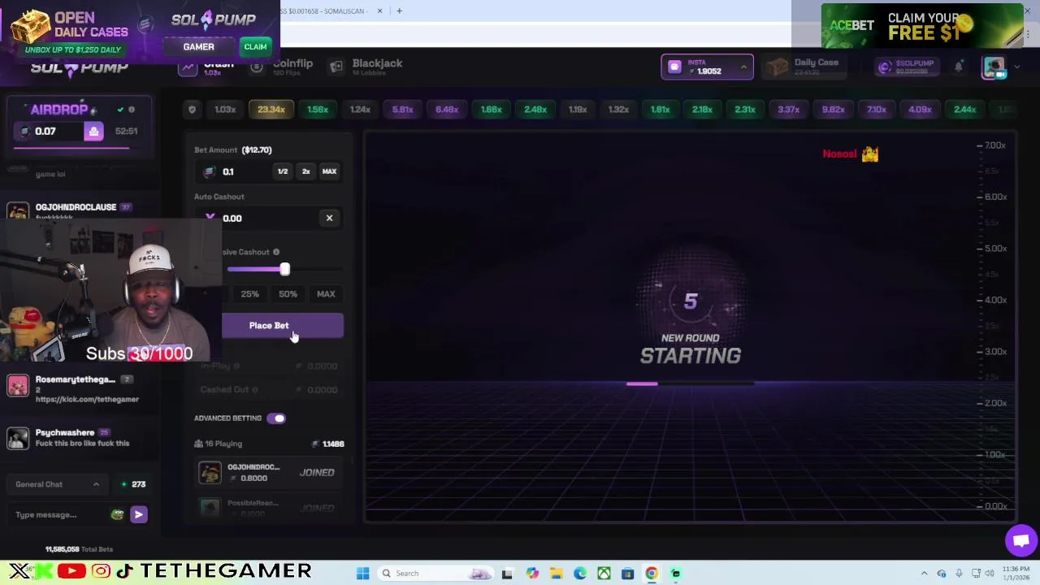This screenshot has height=585, width=1040.
Task: Open Microsoft Edge in the taskbar
Action: [x=580, y=574]
